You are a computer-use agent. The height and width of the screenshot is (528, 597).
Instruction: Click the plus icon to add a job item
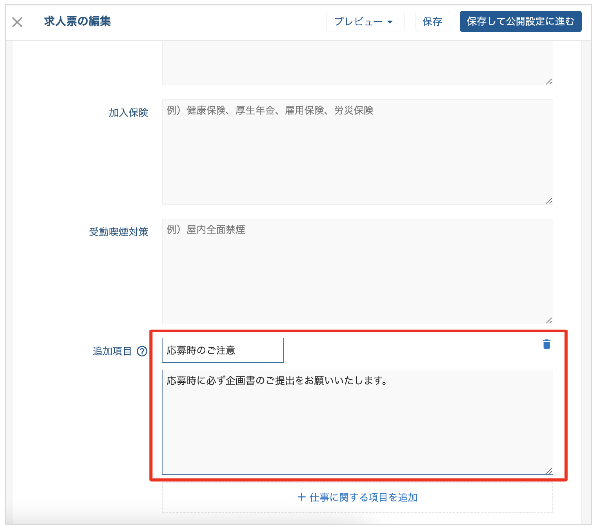coord(301,497)
